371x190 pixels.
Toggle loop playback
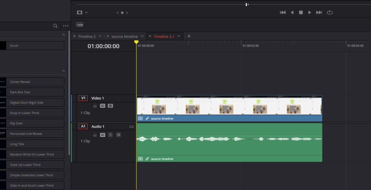[330, 13]
